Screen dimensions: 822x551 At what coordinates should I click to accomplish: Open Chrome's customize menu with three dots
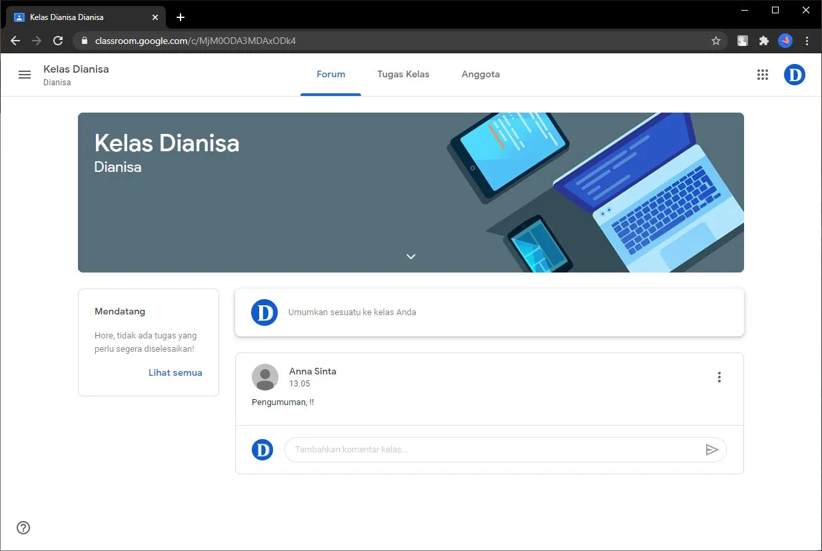click(x=807, y=41)
